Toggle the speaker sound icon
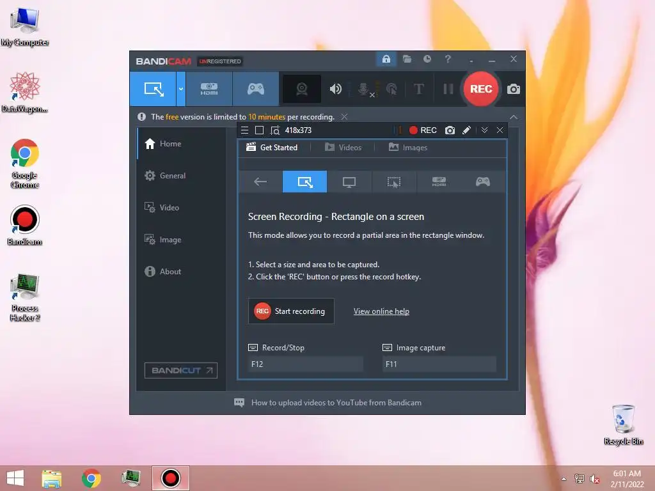The width and height of the screenshot is (655, 491). pos(335,89)
